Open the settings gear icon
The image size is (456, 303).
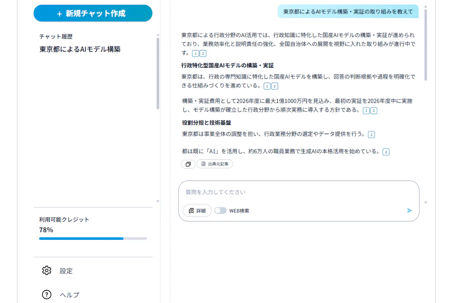47,270
